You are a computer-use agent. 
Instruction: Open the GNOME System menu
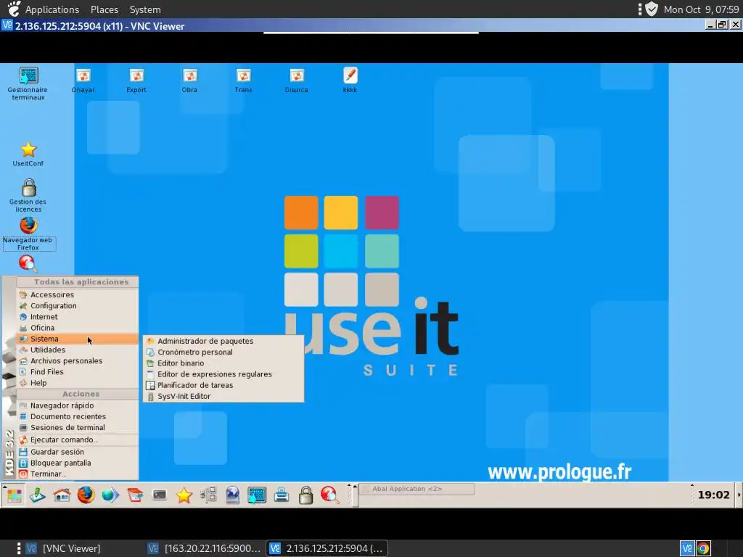pos(145,9)
